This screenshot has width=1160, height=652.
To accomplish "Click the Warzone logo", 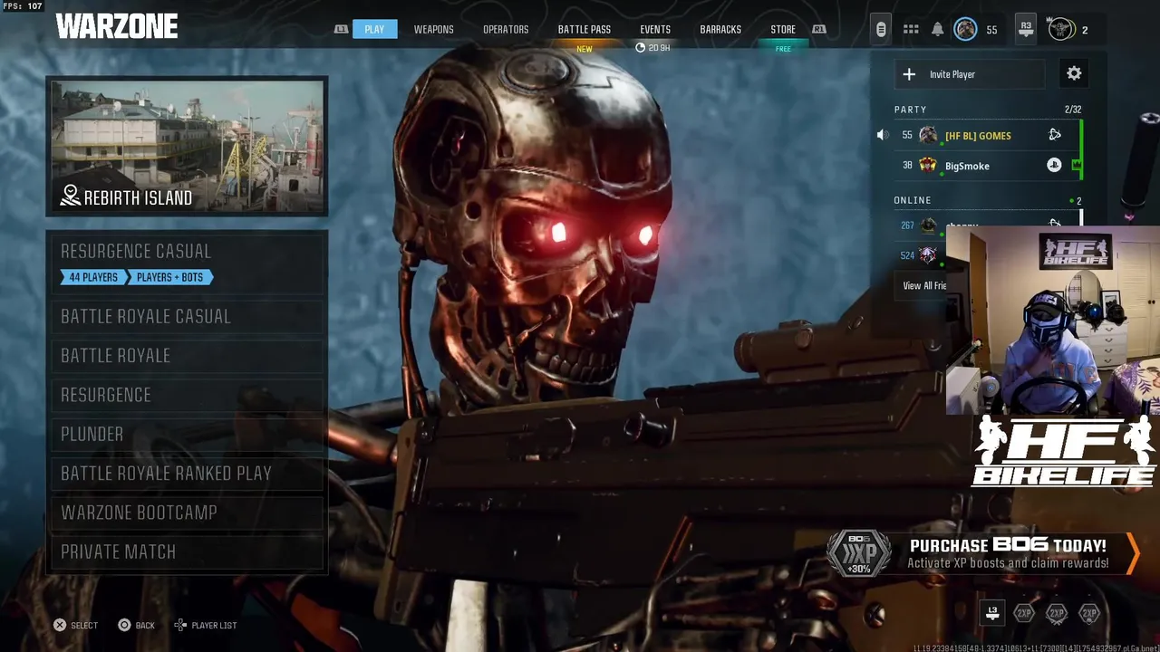I will point(117,27).
